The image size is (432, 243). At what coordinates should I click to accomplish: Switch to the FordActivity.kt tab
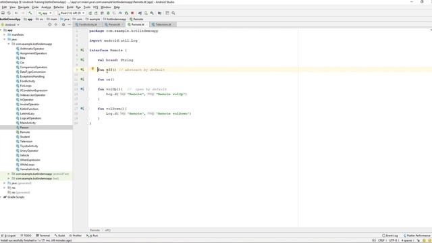click(x=88, y=24)
